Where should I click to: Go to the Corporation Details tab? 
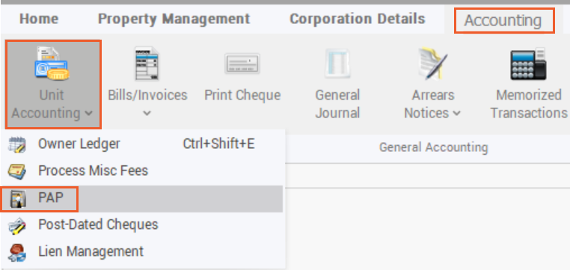click(x=358, y=19)
